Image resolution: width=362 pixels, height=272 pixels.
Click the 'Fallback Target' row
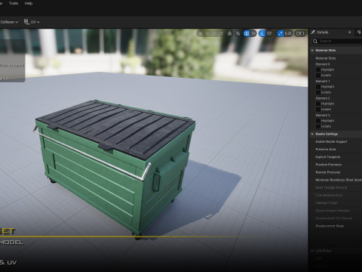[x=336, y=202]
